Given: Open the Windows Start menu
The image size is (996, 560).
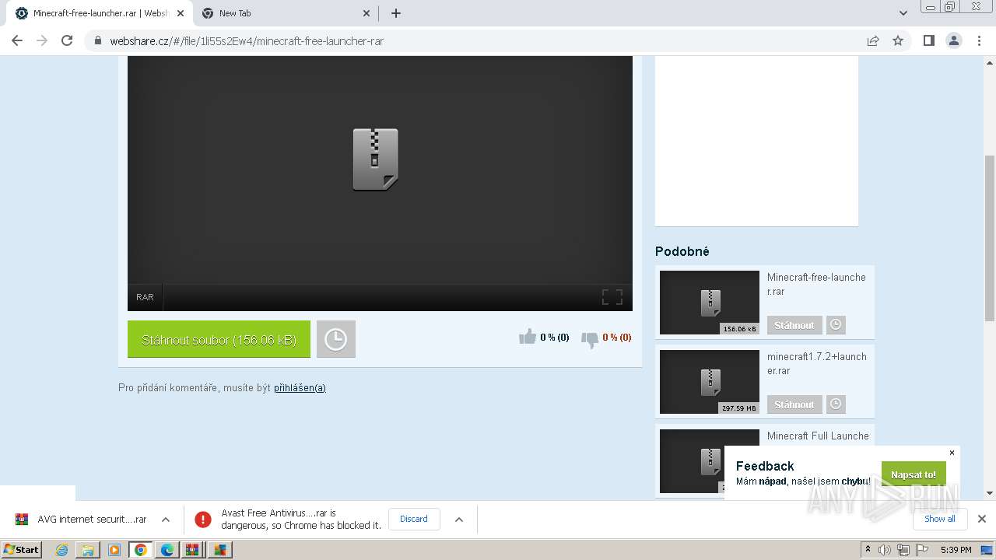Looking at the screenshot, I should click(x=22, y=549).
